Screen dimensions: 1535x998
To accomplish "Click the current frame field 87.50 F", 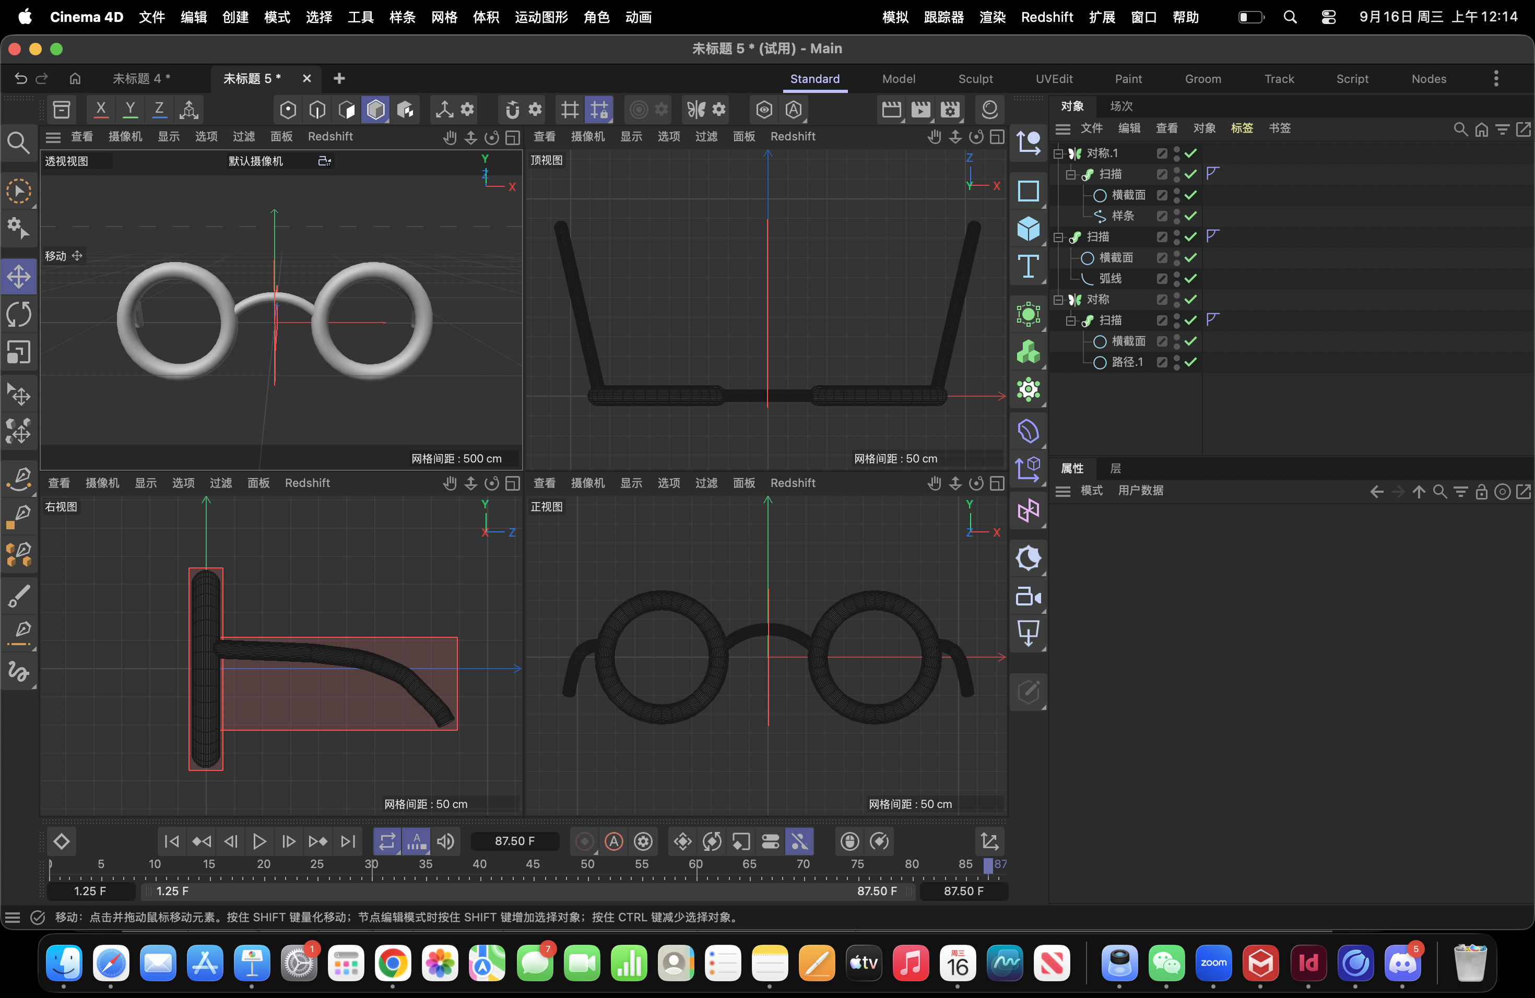I will tap(515, 841).
